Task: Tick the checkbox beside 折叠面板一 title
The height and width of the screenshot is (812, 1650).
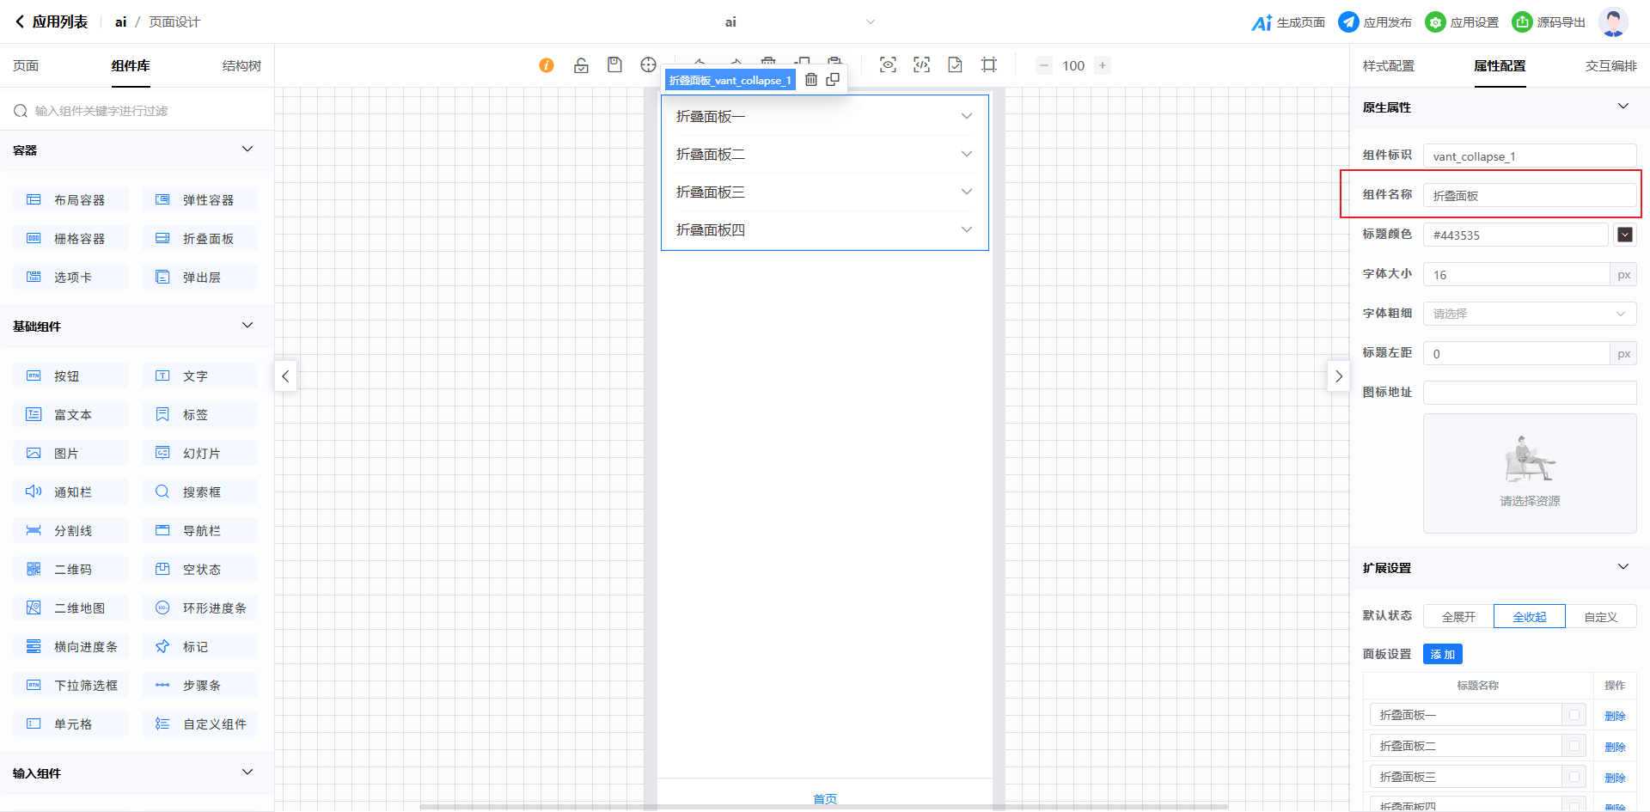Action: 1574,715
